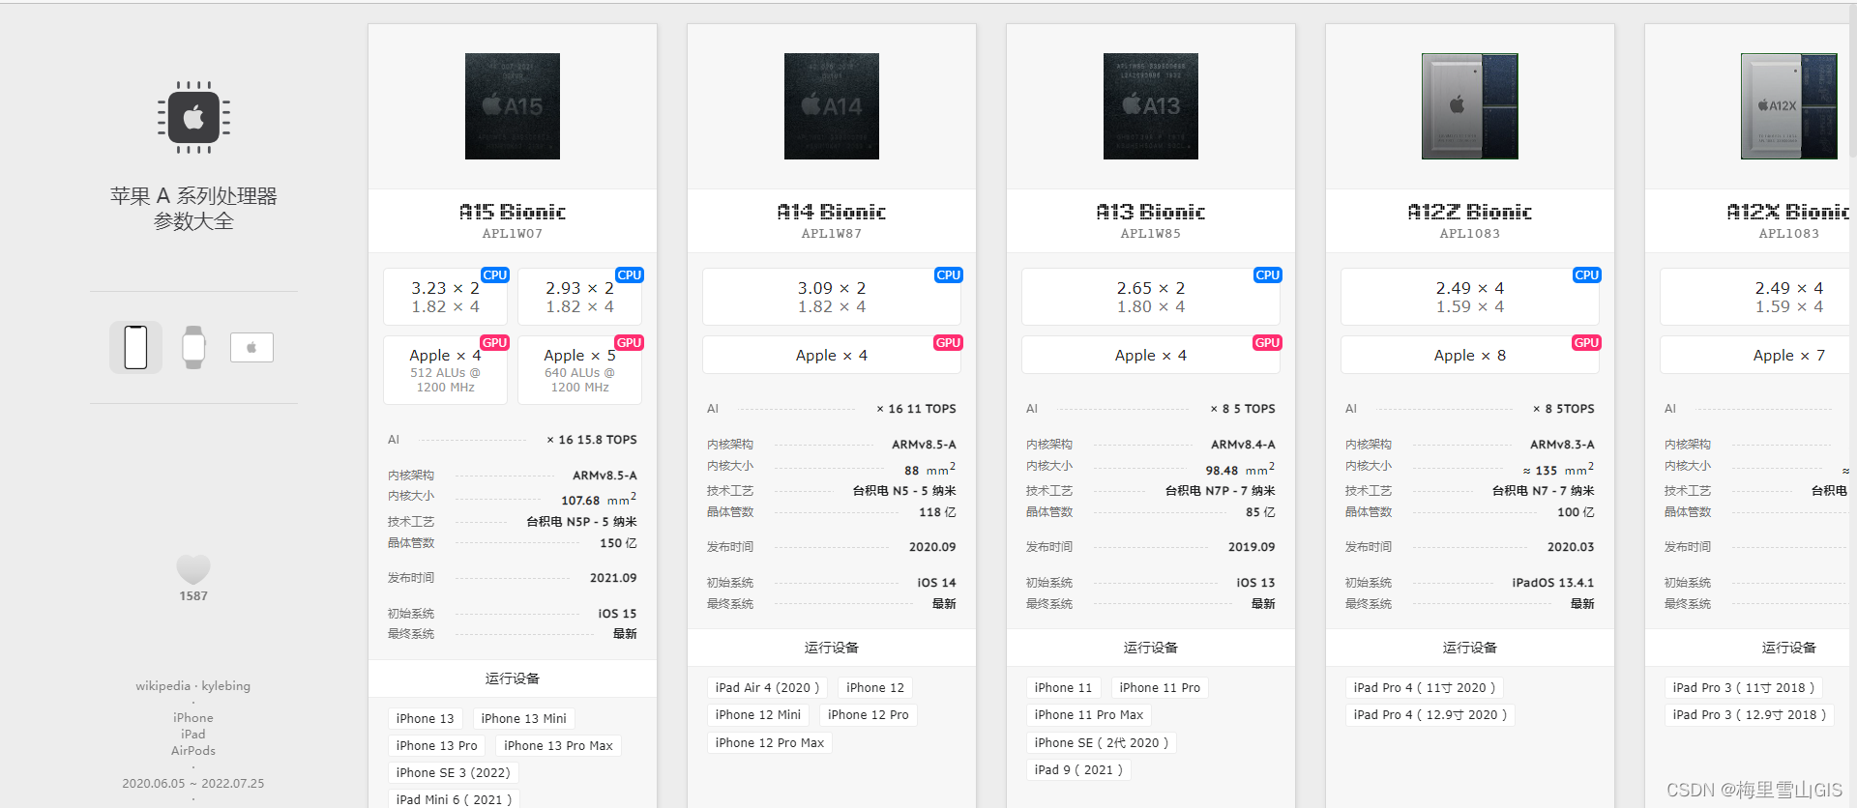The width and height of the screenshot is (1857, 808).
Task: Click the GPU badge on A14 card
Action: [949, 343]
